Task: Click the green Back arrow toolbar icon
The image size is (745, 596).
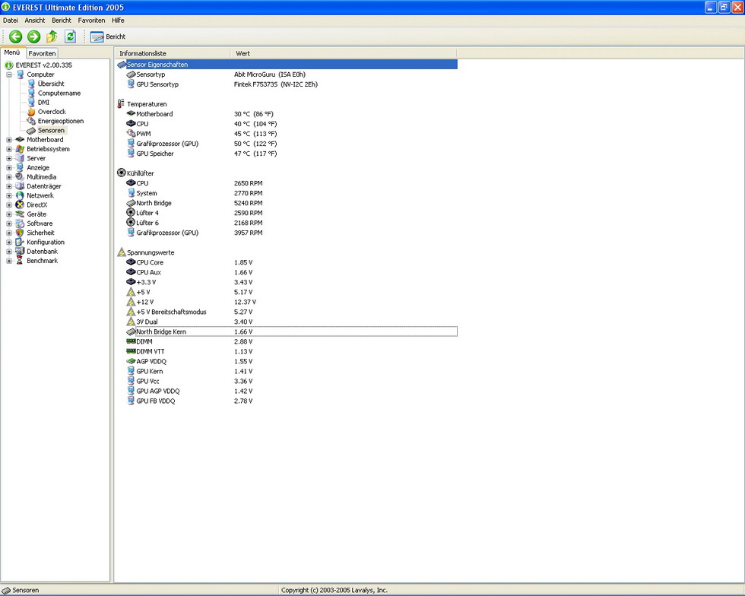Action: click(16, 36)
